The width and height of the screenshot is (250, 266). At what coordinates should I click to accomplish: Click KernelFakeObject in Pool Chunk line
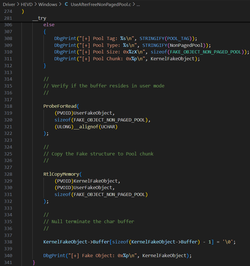coord(173,59)
